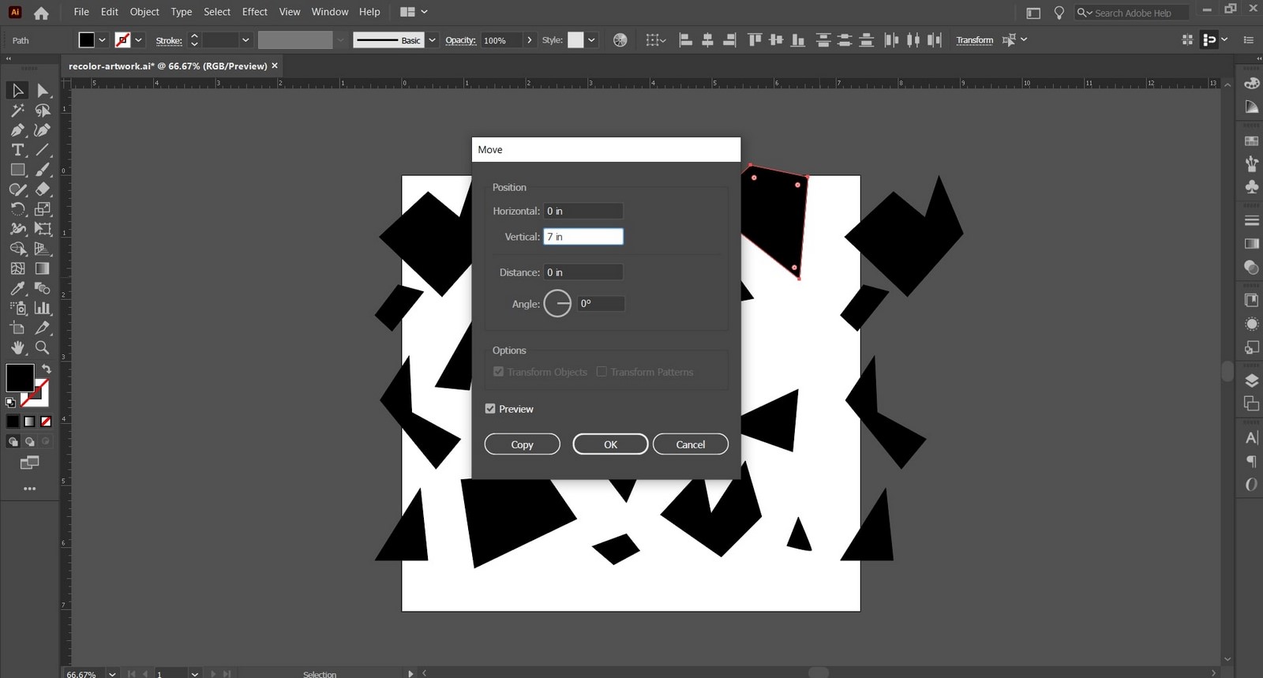Screen dimensions: 1263x678
Task: Open the Basic brush definition dropdown
Action: point(432,40)
